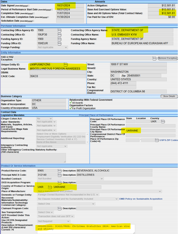The image size is (179, 234).
Task: Click Phone field (844) 472-4111
Action: point(123,83)
